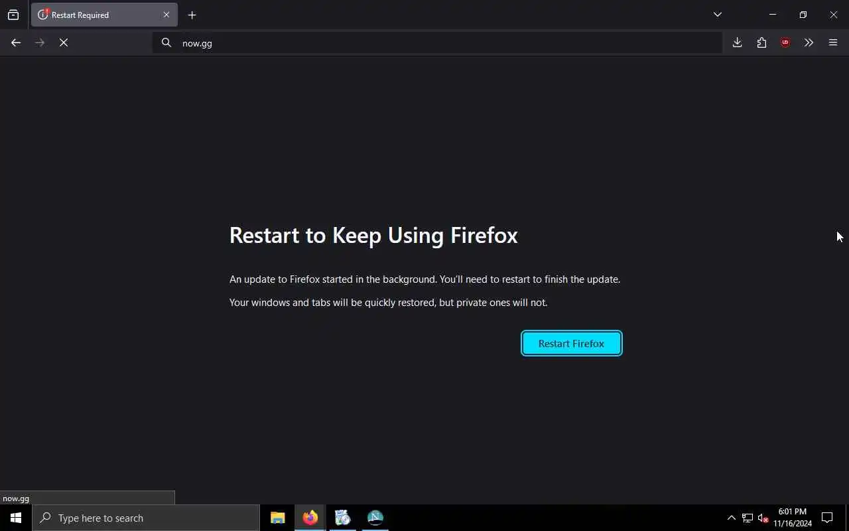Show hidden system tray icons

731,518
